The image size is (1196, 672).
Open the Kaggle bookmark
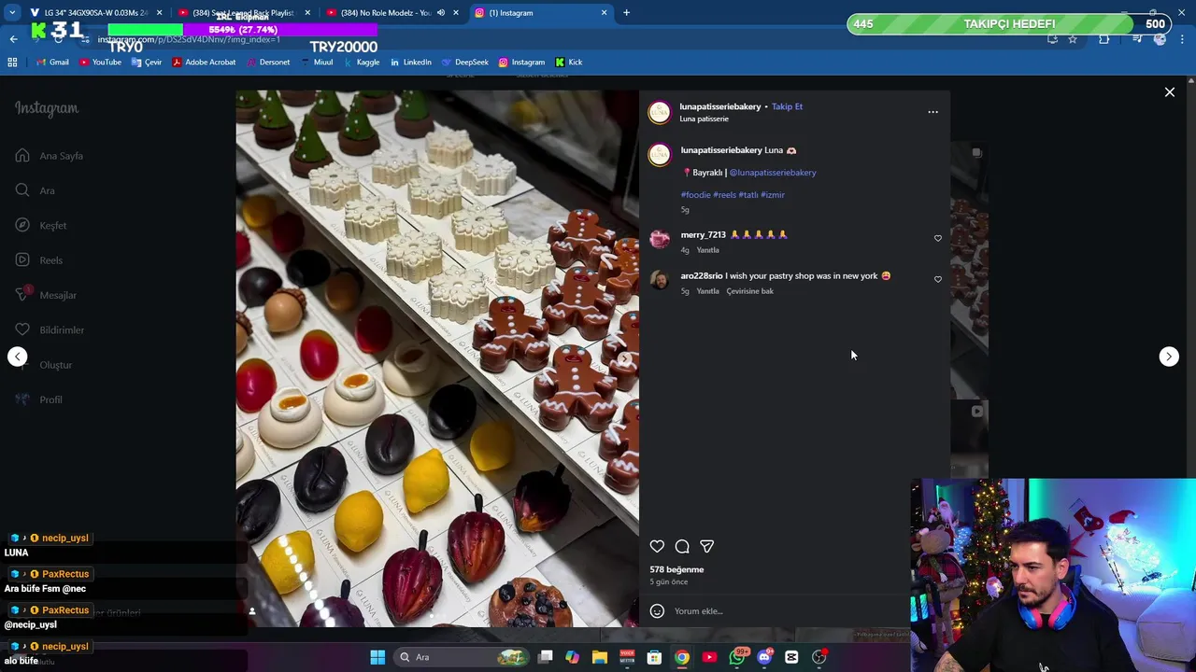(361, 63)
